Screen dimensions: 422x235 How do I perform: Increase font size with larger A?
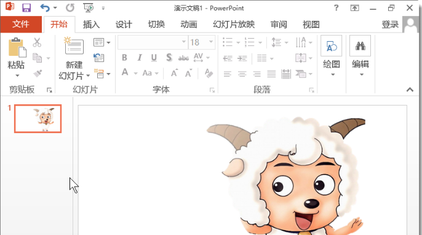[x=174, y=73]
